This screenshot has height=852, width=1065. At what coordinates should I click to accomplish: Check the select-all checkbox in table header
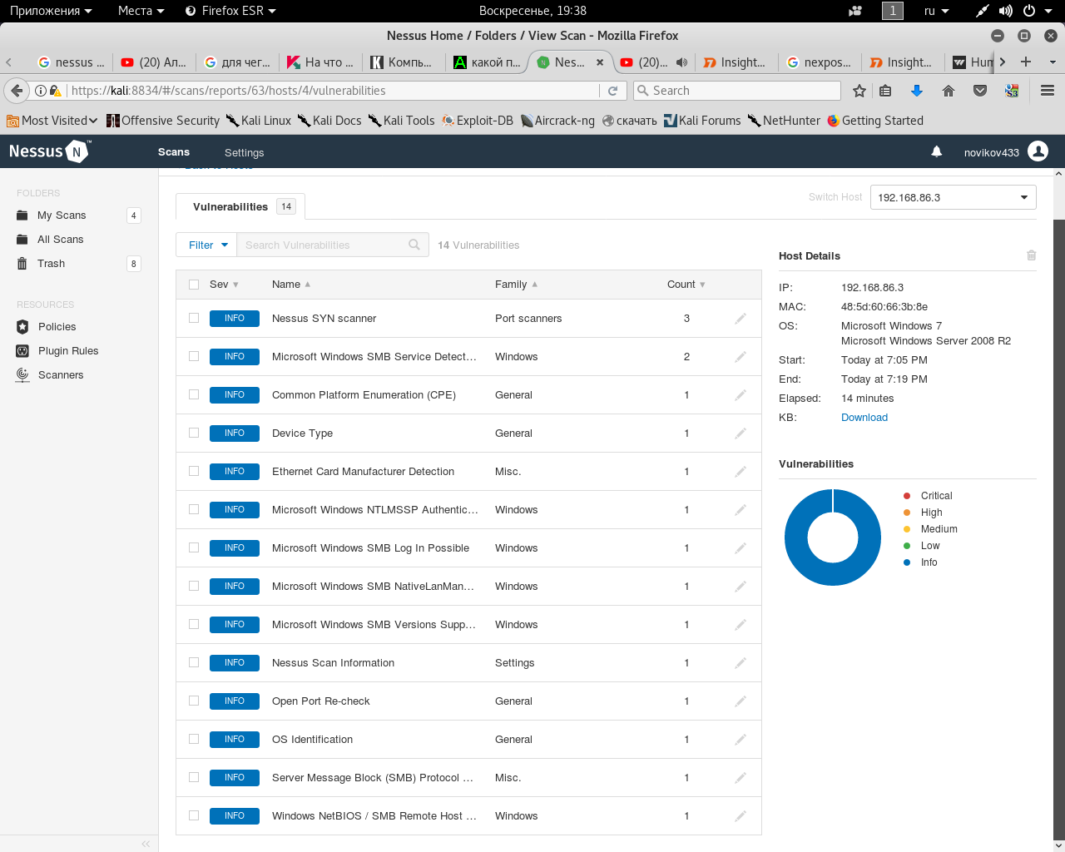[194, 285]
